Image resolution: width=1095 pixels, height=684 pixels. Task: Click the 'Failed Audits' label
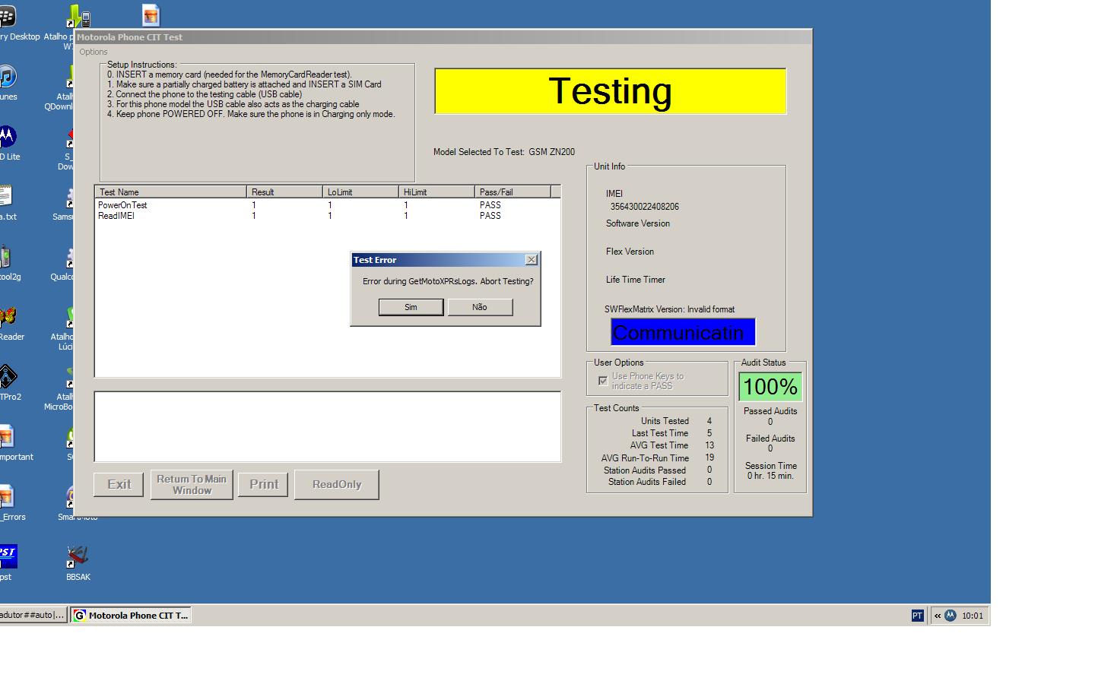pyautogui.click(x=770, y=439)
